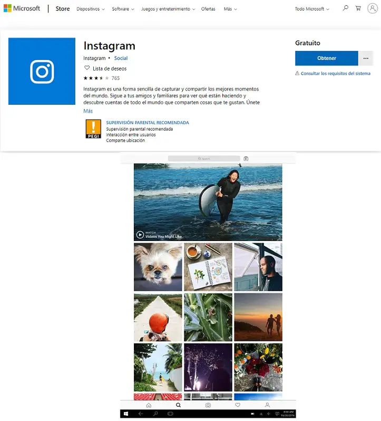Add to wishlist with the heart icon

87,68
